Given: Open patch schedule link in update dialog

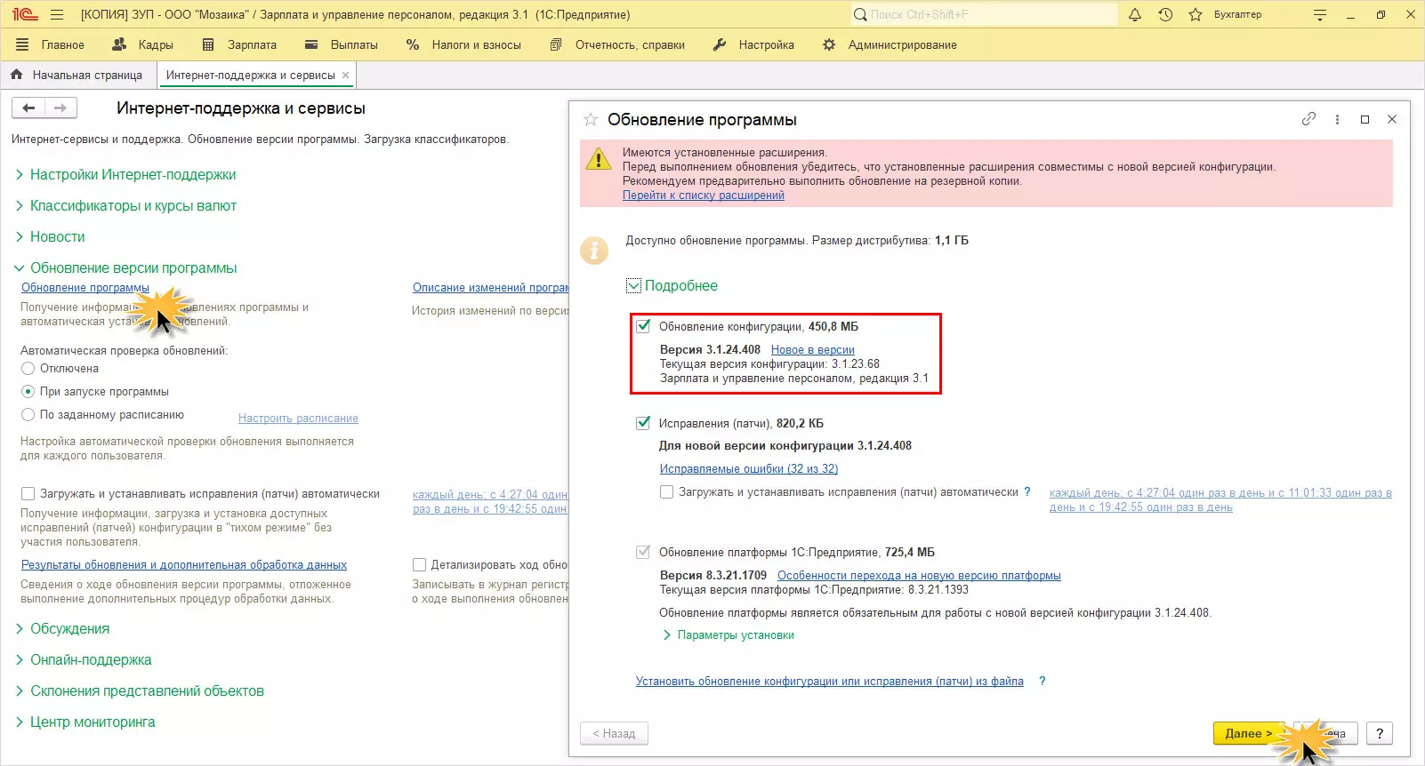Looking at the screenshot, I should [1220, 499].
